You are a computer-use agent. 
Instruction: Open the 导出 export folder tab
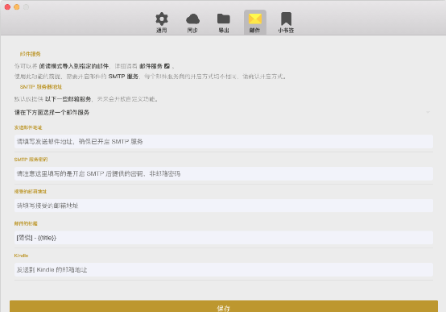tap(224, 23)
